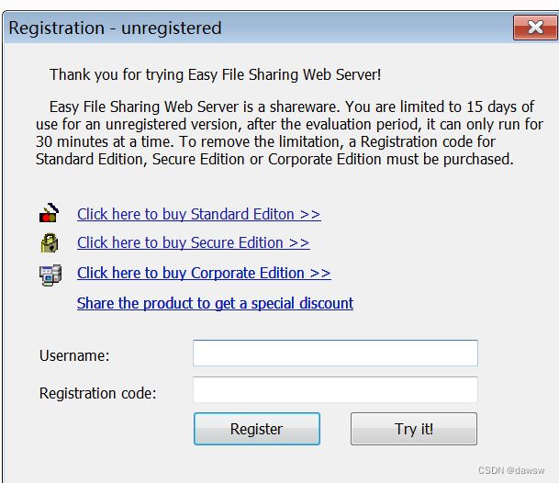
Task: Click the 'Registration code:' label
Action: click(97, 393)
